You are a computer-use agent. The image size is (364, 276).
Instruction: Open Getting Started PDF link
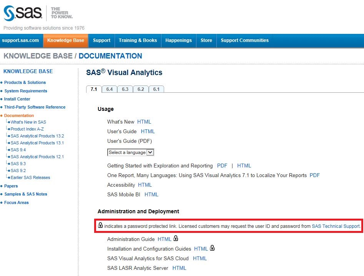tap(222, 166)
